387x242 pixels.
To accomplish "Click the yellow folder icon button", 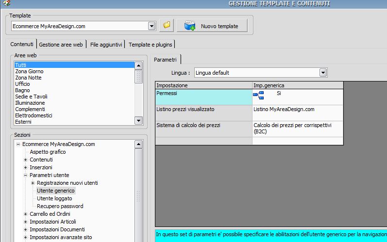I will point(167,25).
